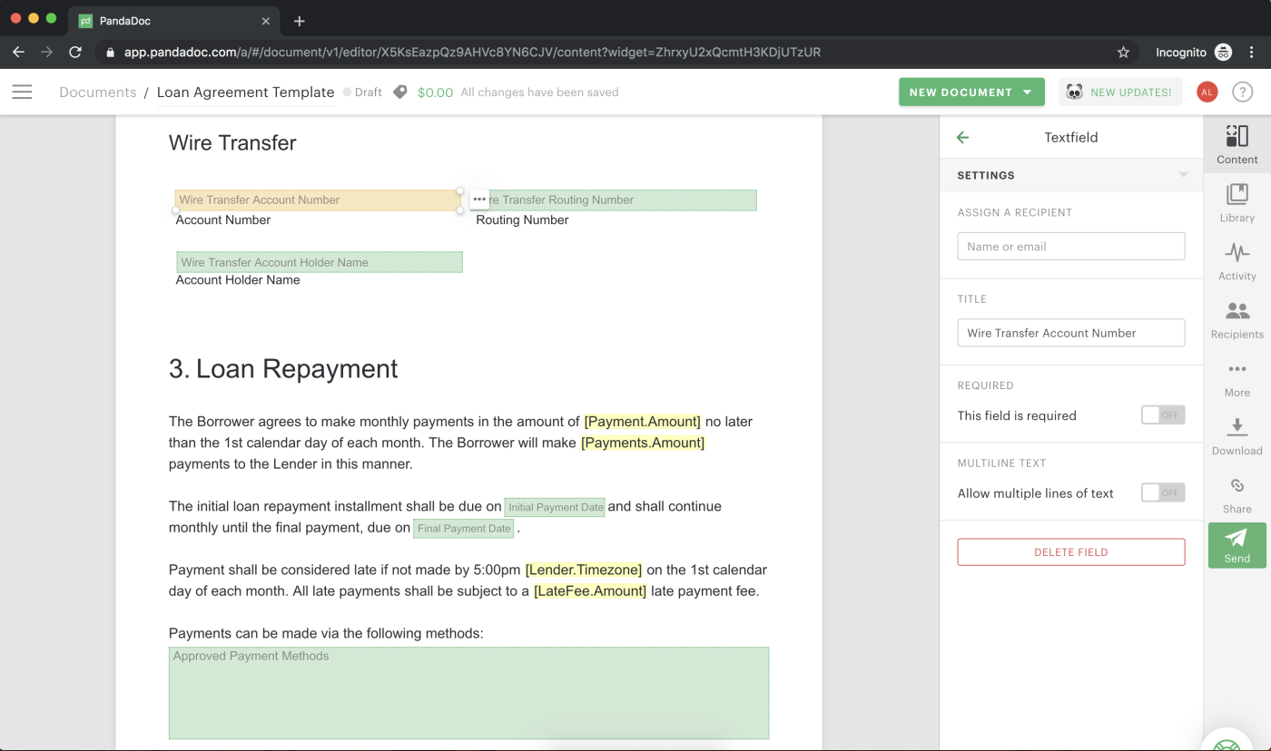Click the New Document button

(971, 92)
